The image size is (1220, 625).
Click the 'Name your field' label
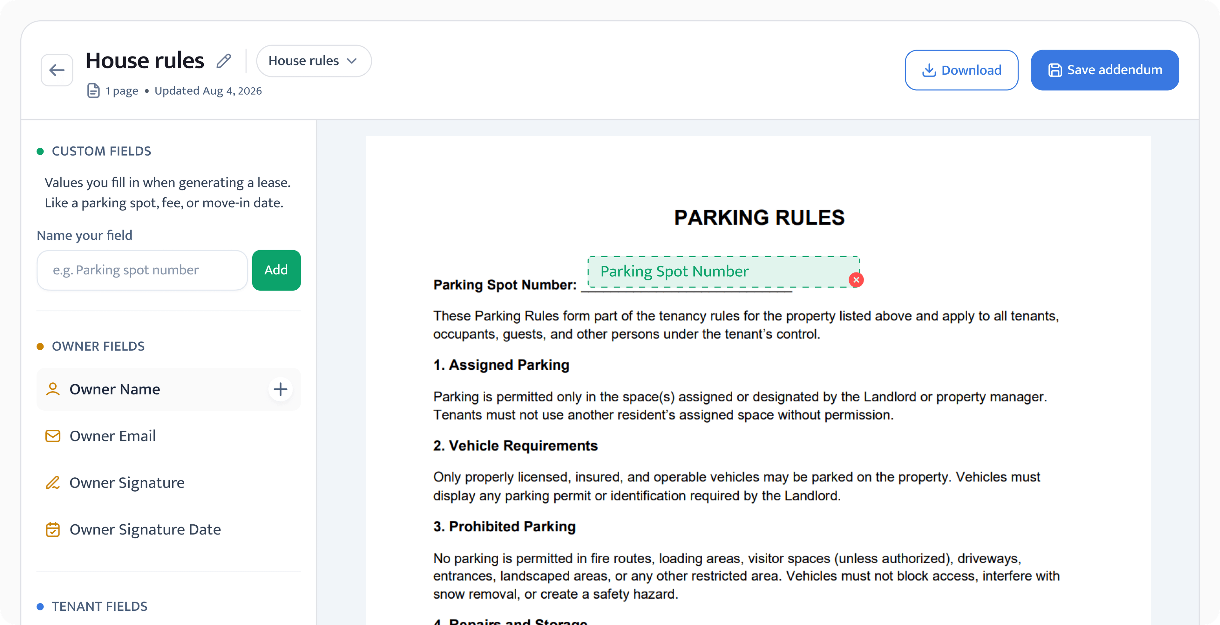(x=85, y=235)
